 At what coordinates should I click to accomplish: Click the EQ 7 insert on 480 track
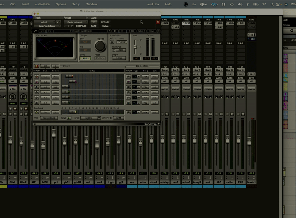[219, 27]
